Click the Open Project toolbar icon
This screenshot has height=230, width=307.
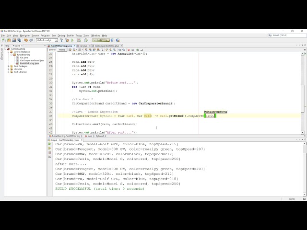[14, 40]
